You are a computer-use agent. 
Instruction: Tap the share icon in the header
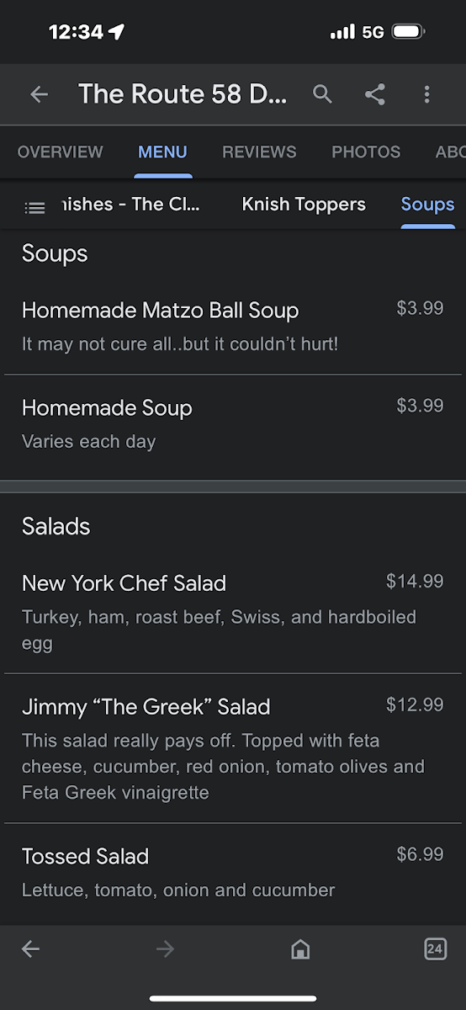pyautogui.click(x=375, y=94)
